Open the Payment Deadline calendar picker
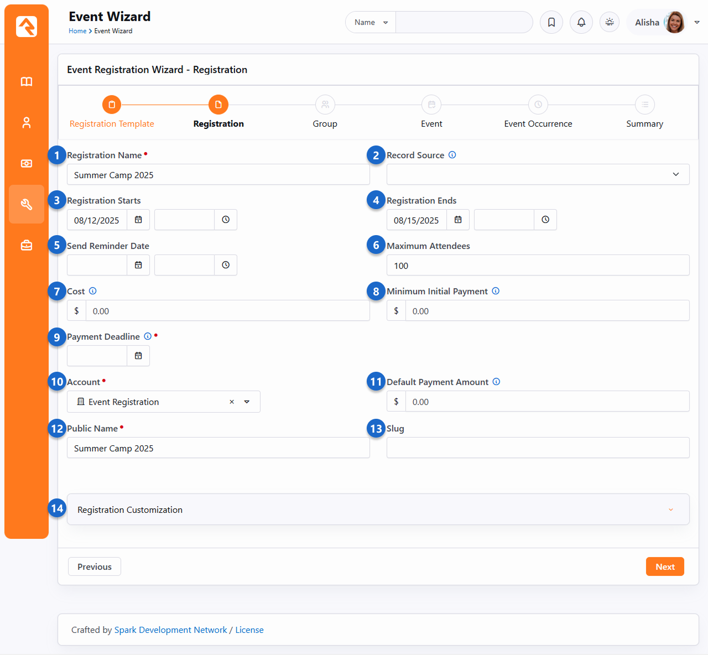This screenshot has width=708, height=655. point(138,356)
